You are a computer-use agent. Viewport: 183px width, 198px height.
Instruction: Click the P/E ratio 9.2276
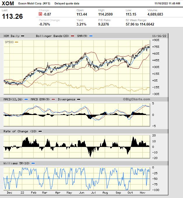pyautogui.click(x=103, y=24)
